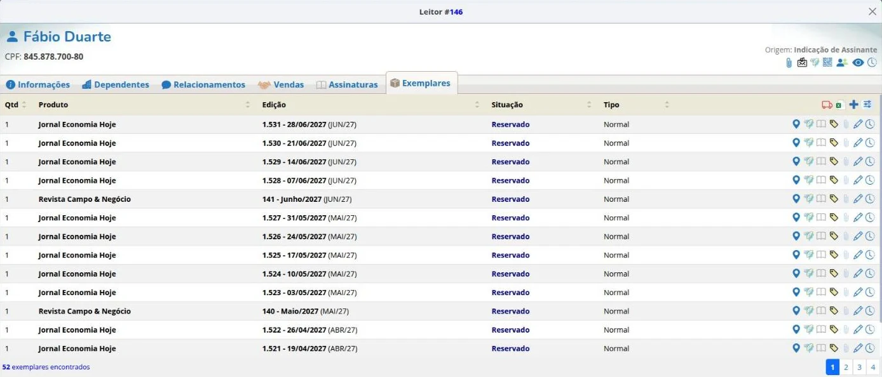Open clock history for edition 1.524
882x377 pixels.
click(x=871, y=274)
